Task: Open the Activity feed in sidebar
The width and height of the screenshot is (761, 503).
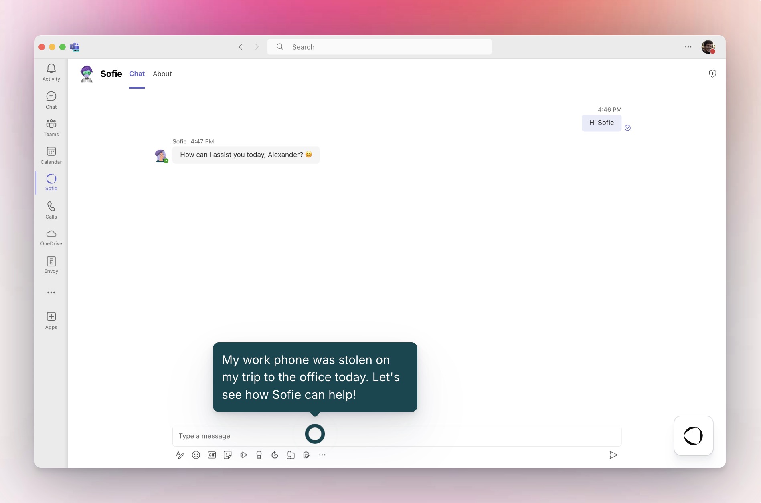Action: [51, 72]
